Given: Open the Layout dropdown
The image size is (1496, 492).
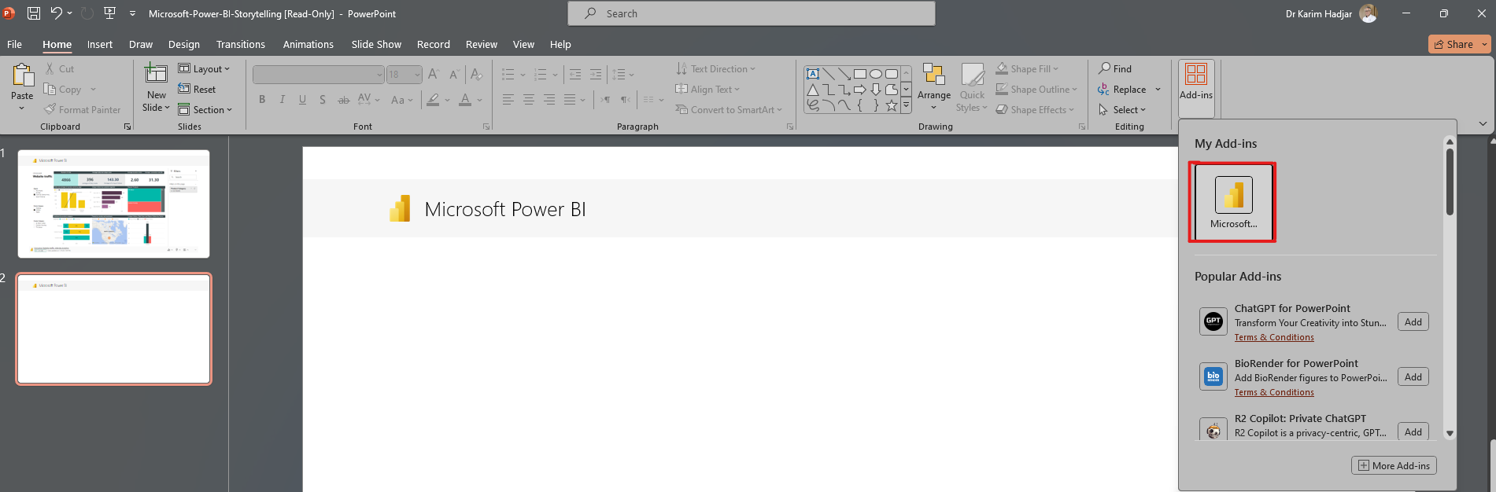Looking at the screenshot, I should [205, 69].
